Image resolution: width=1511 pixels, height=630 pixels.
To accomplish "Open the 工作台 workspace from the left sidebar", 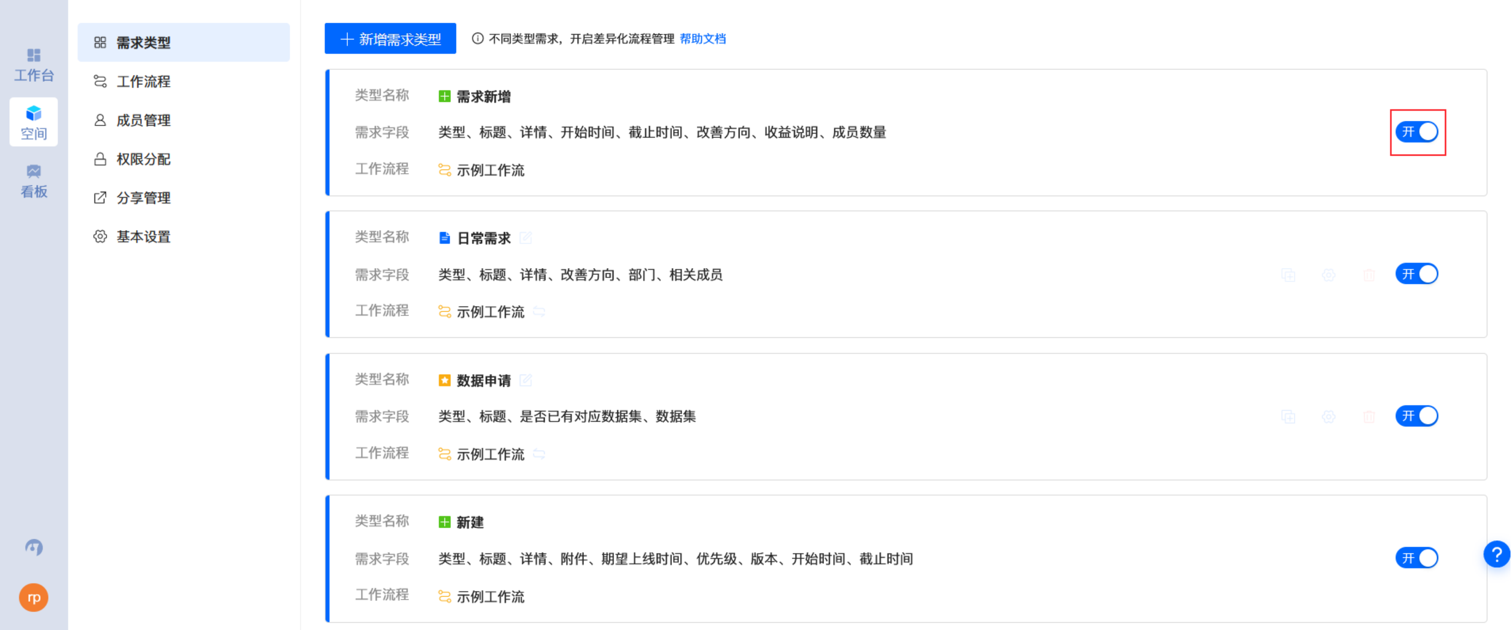I will coord(33,63).
